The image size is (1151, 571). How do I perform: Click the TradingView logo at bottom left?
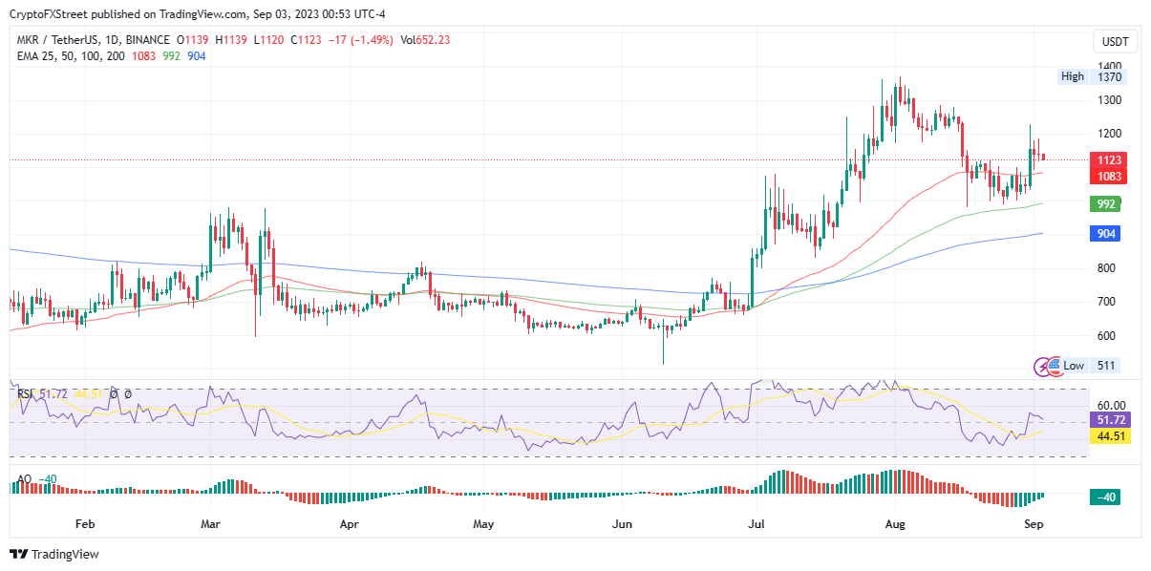pos(54,554)
